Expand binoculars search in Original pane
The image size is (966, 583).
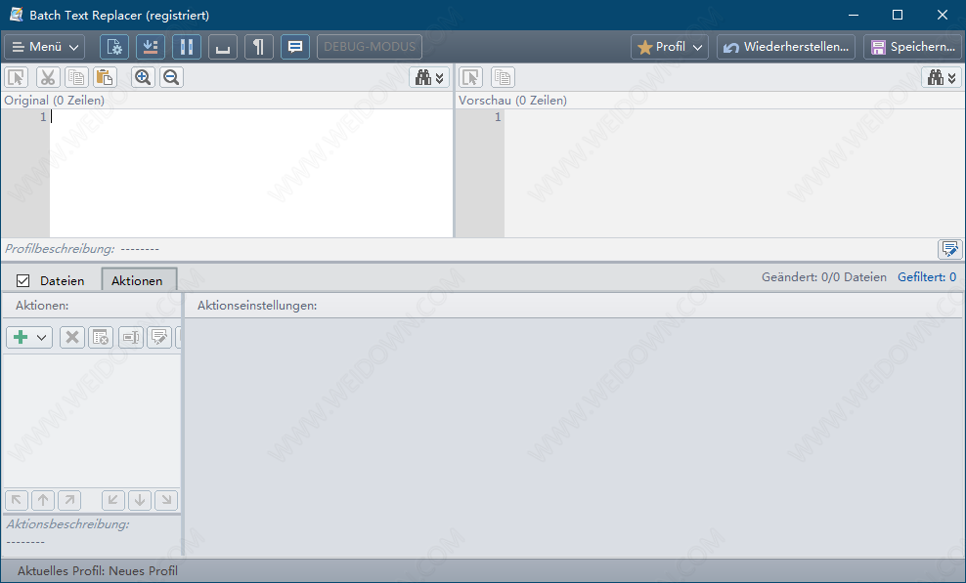coord(429,77)
